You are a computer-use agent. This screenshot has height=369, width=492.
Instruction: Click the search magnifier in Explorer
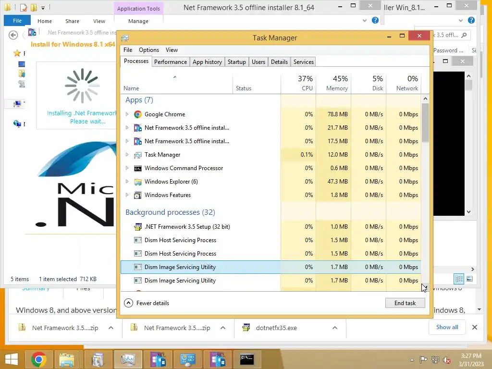coord(464,35)
